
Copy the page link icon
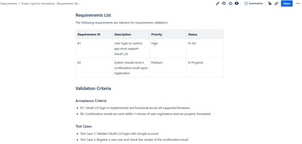click(276, 4)
